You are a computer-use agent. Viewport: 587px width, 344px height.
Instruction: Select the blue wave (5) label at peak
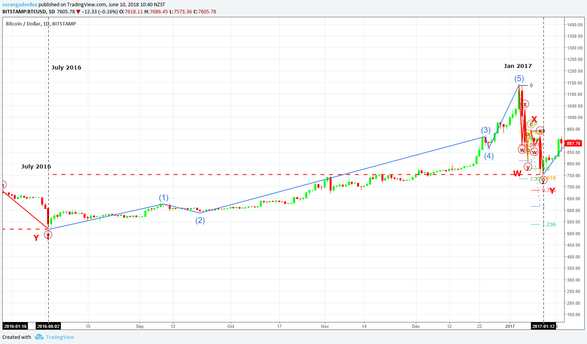click(519, 79)
